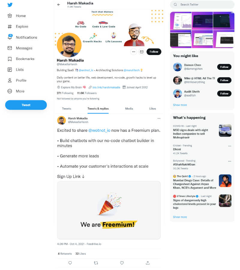Follow Damon Chen suggestion
This screenshot has height=270, width=240.
224,67
